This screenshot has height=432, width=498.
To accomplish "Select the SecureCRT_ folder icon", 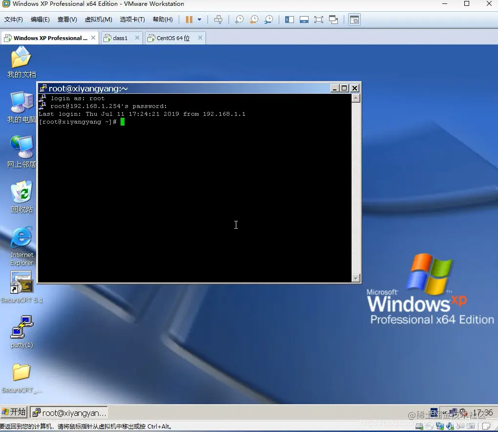I will 21,378.
